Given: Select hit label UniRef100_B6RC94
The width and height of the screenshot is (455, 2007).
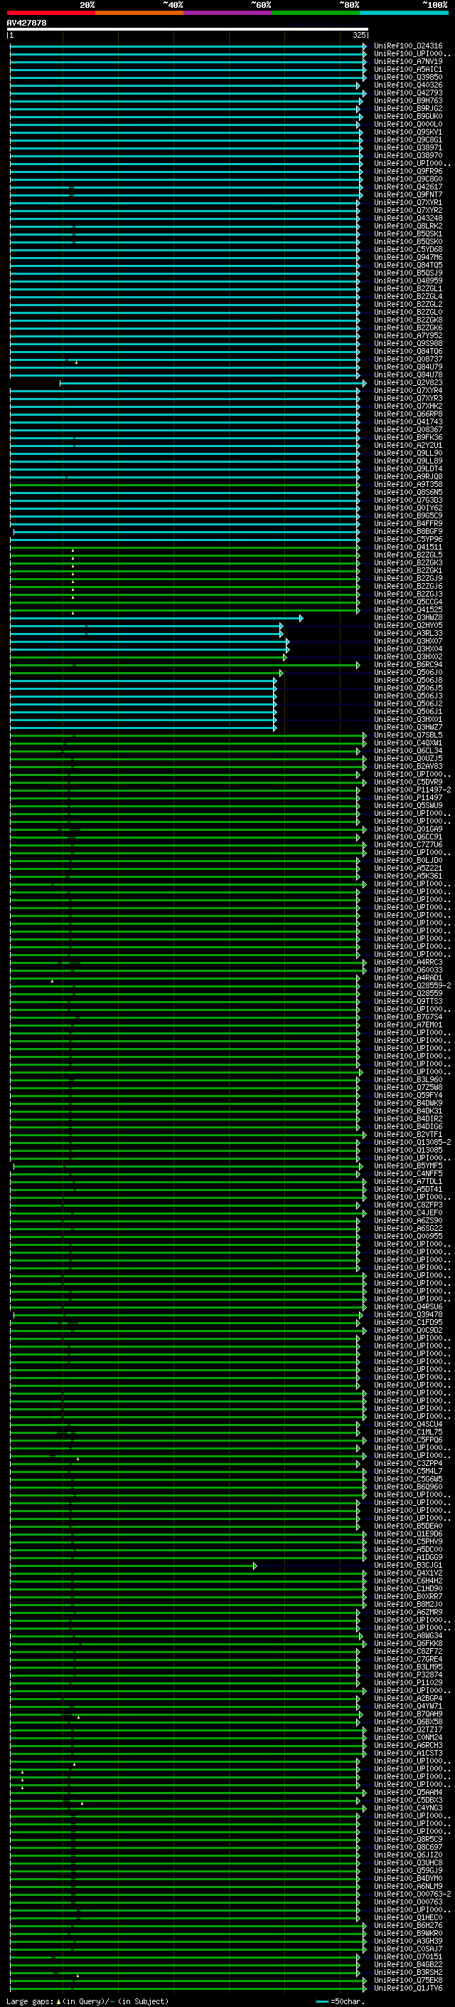Looking at the screenshot, I should (x=408, y=664).
